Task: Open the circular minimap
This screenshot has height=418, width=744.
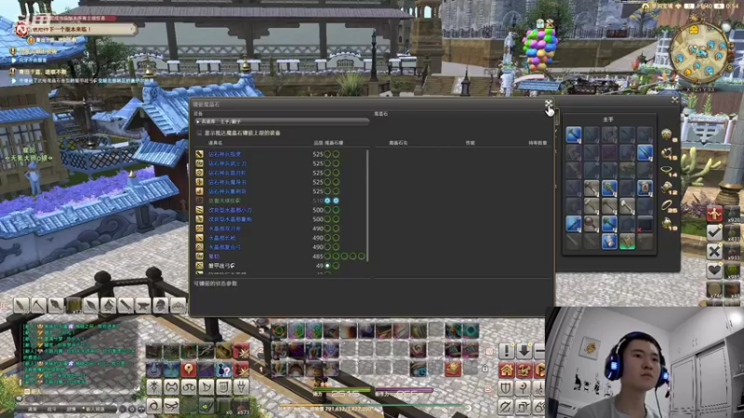Action: (x=701, y=52)
